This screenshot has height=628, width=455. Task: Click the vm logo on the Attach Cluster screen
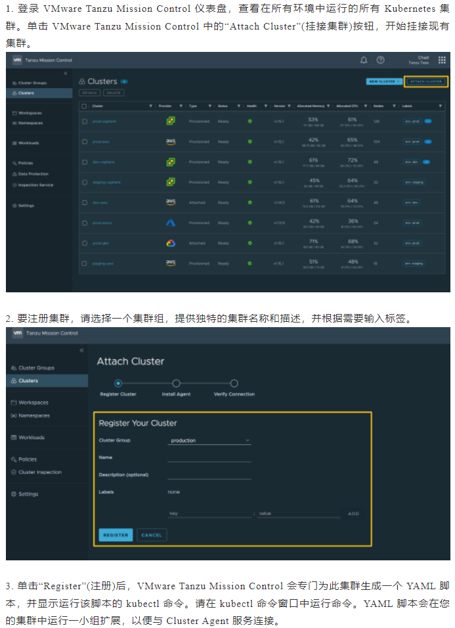pos(18,333)
